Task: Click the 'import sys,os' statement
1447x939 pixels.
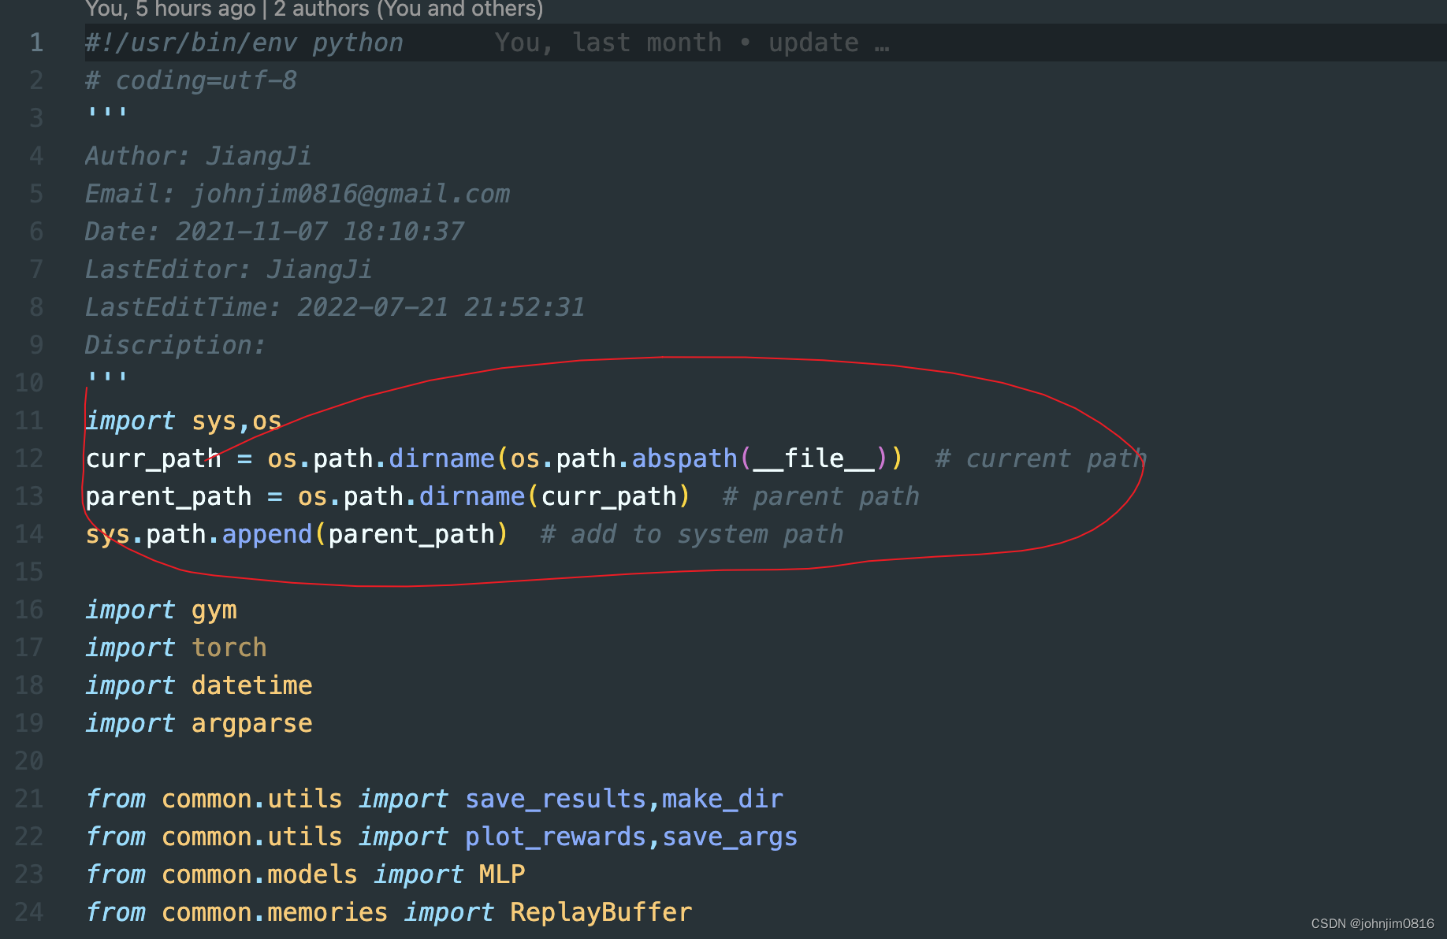Action: click(183, 421)
